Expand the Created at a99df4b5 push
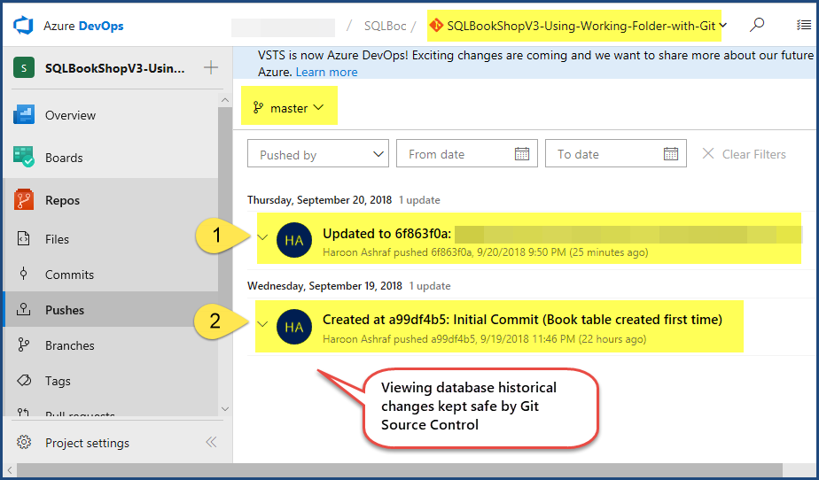Screen dimensions: 819x480 262,324
